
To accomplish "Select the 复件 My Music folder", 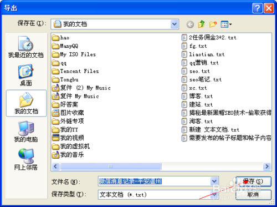I will [x=75, y=96].
